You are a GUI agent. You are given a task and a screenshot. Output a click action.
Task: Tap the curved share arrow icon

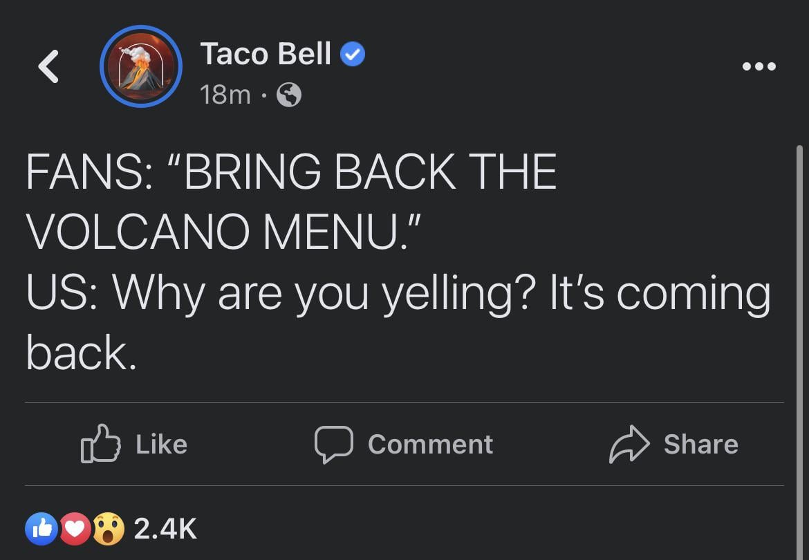pyautogui.click(x=629, y=444)
